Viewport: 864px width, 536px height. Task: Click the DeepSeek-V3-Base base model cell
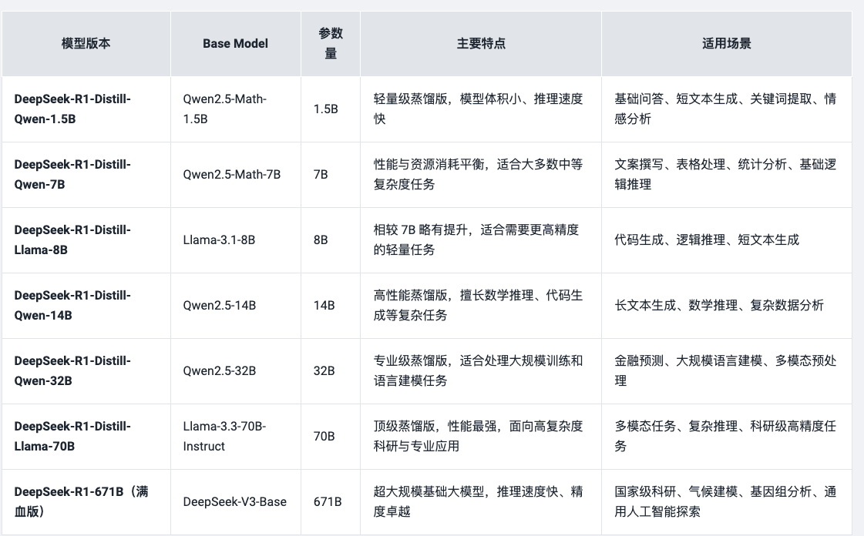(x=235, y=502)
